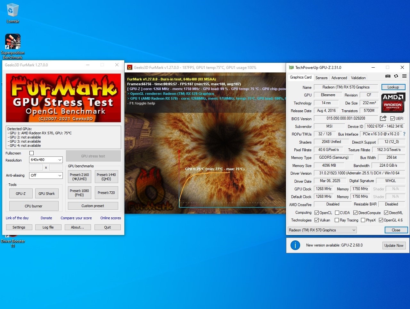This screenshot has width=410, height=309.
Task: Run the Preset:720 benchmark
Action: pyautogui.click(x=106, y=193)
